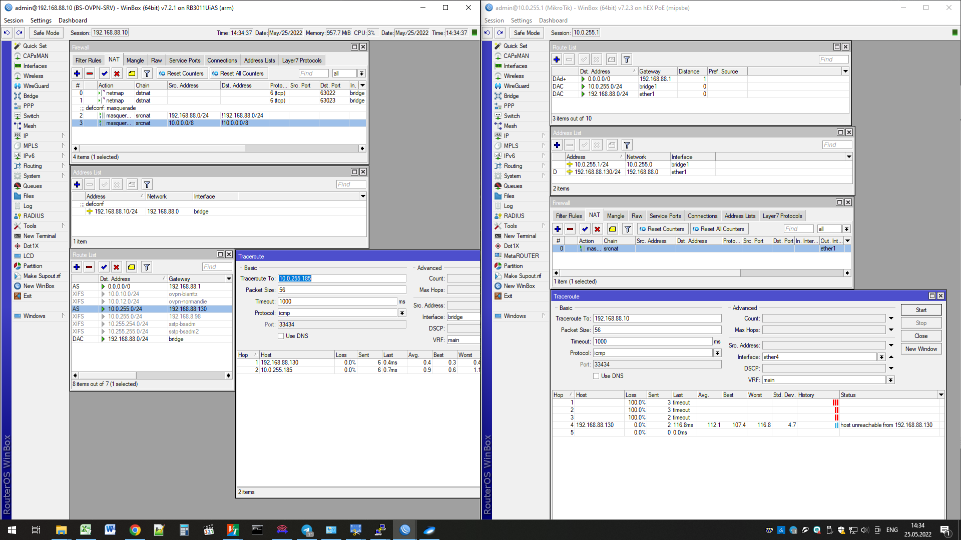Open WireGuard in the BS-OVPN-SRV sidebar
This screenshot has width=961, height=540.
point(36,86)
